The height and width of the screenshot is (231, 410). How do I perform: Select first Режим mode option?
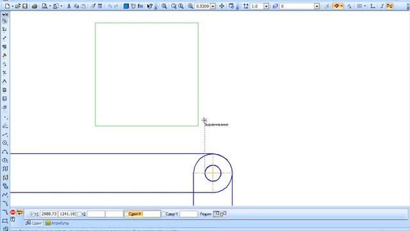click(217, 214)
